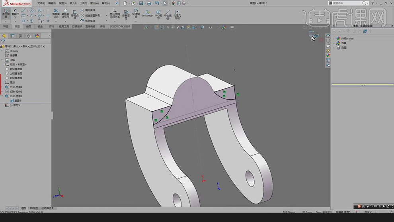Image resolution: width=394 pixels, height=222 pixels.
Task: Pick the Offset Entities (等距实体) tool
Action: tap(75, 15)
